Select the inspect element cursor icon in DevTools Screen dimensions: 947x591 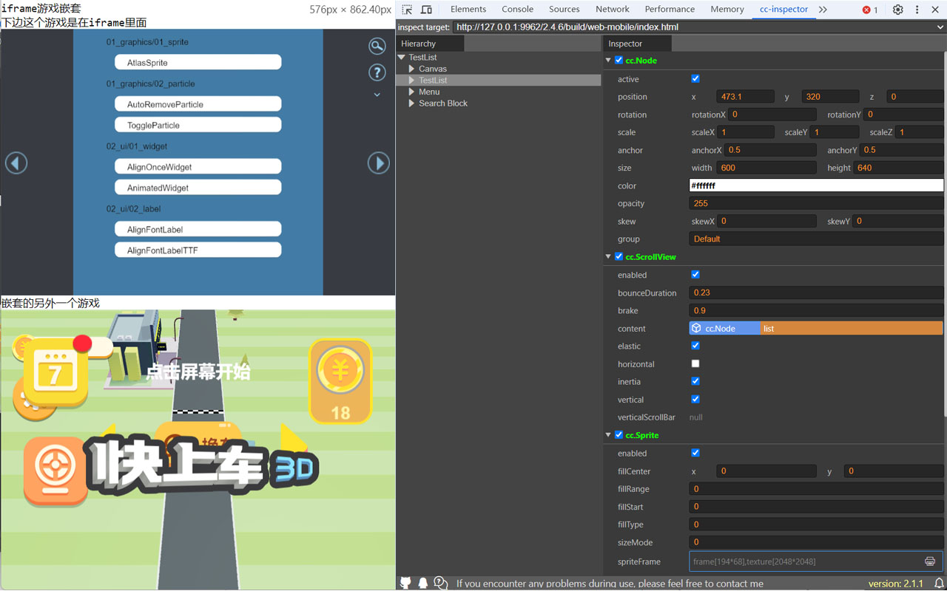(405, 9)
